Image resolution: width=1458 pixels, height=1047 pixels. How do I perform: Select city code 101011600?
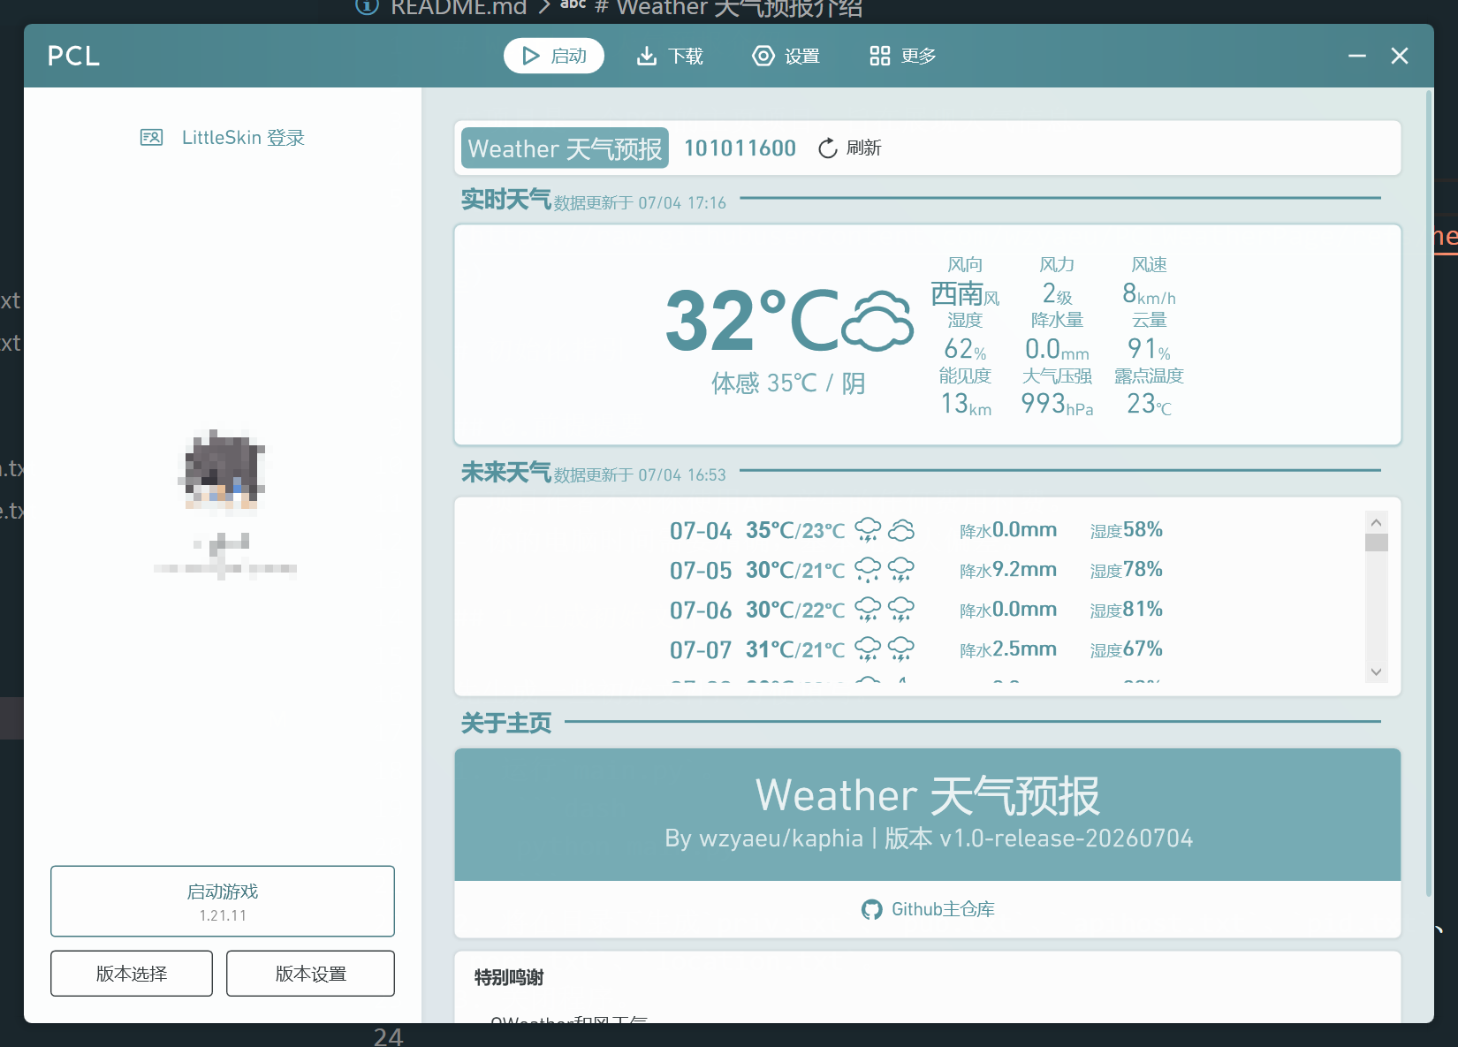(x=740, y=148)
